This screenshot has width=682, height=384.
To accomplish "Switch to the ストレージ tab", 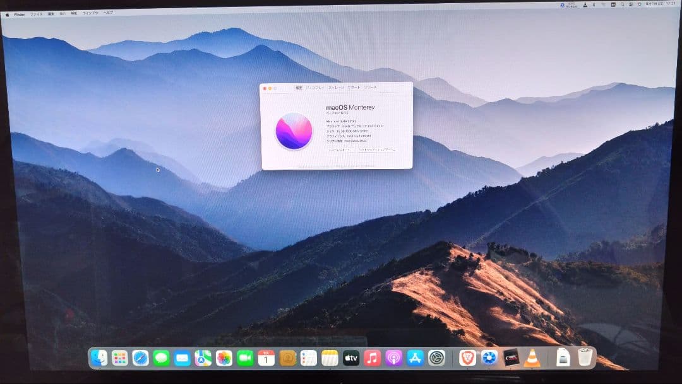I will click(x=337, y=88).
